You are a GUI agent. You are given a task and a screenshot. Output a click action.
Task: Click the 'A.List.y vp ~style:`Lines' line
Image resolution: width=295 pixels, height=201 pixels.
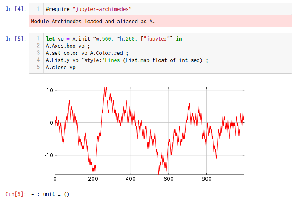click(x=127, y=60)
